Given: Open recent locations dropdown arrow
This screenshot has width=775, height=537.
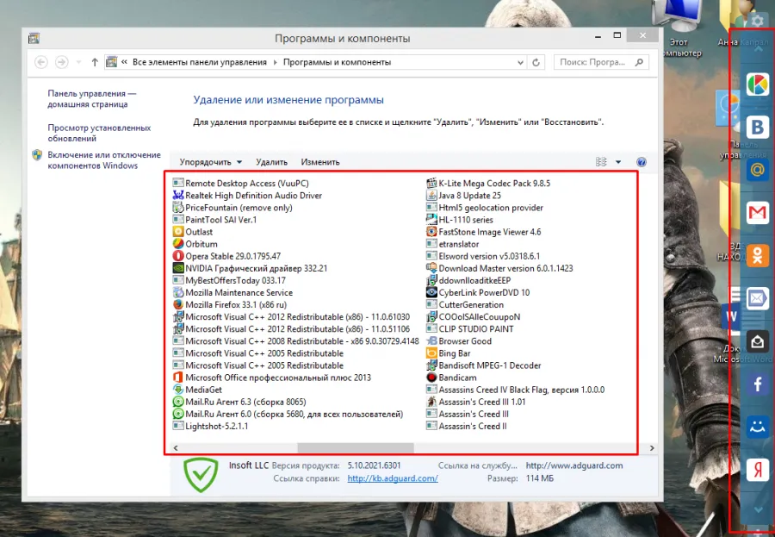Looking at the screenshot, I should [x=78, y=62].
